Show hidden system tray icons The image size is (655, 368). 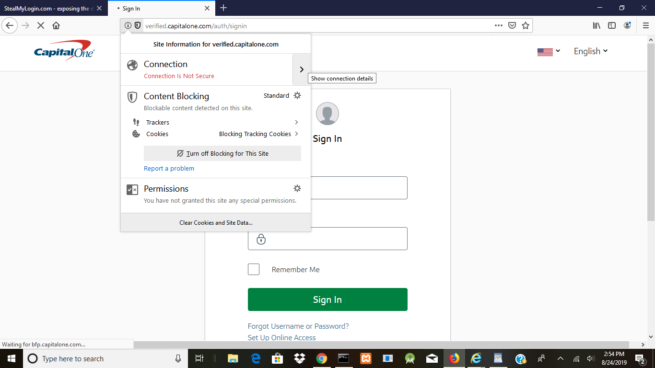point(560,358)
